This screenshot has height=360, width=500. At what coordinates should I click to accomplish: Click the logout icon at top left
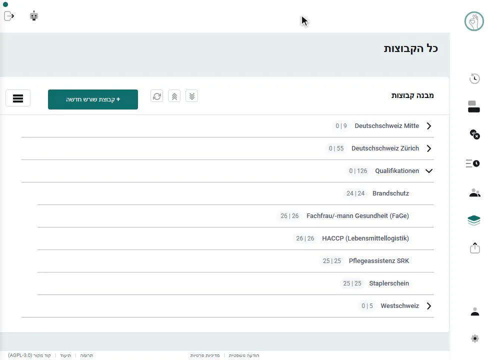[x=9, y=15]
